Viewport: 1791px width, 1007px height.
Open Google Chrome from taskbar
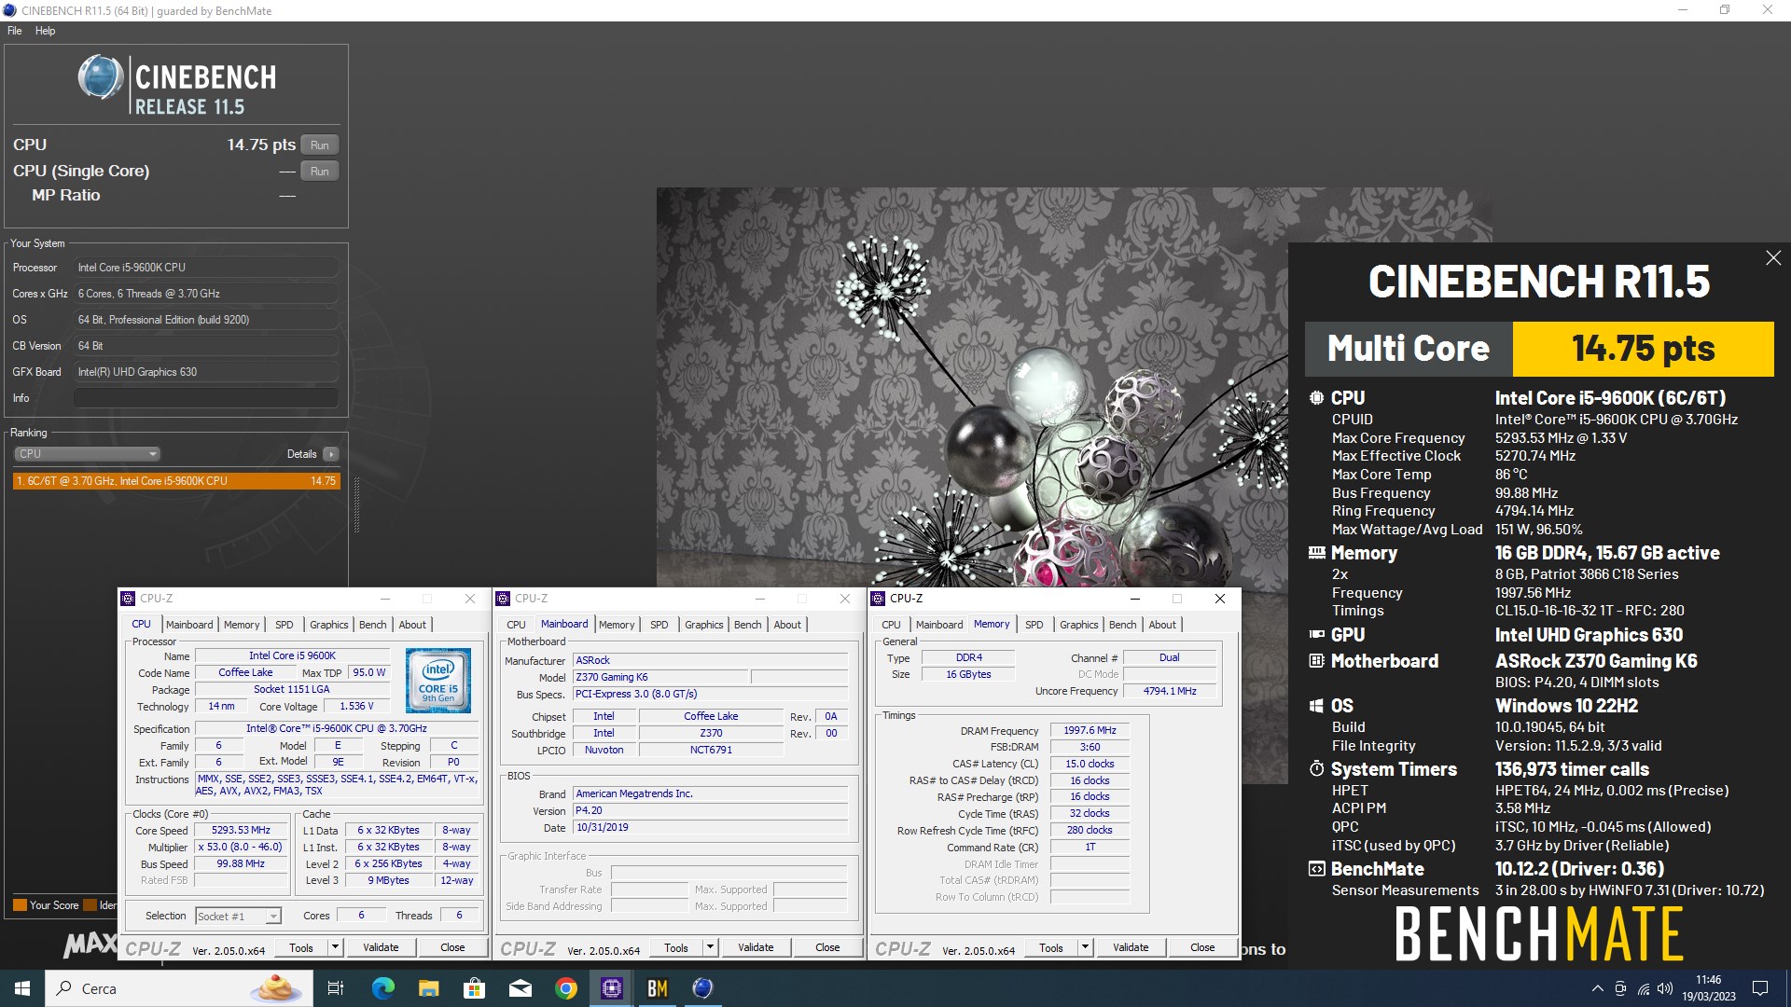566,988
